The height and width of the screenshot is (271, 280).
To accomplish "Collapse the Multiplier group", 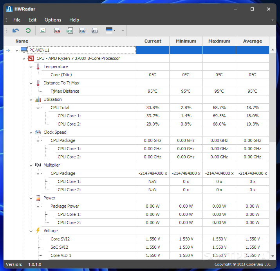I will tap(31, 165).
